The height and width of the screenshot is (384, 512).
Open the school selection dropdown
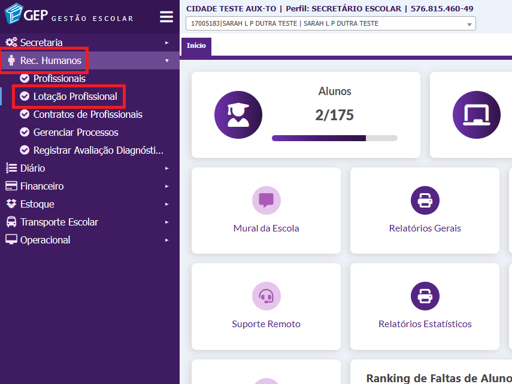pyautogui.click(x=331, y=24)
